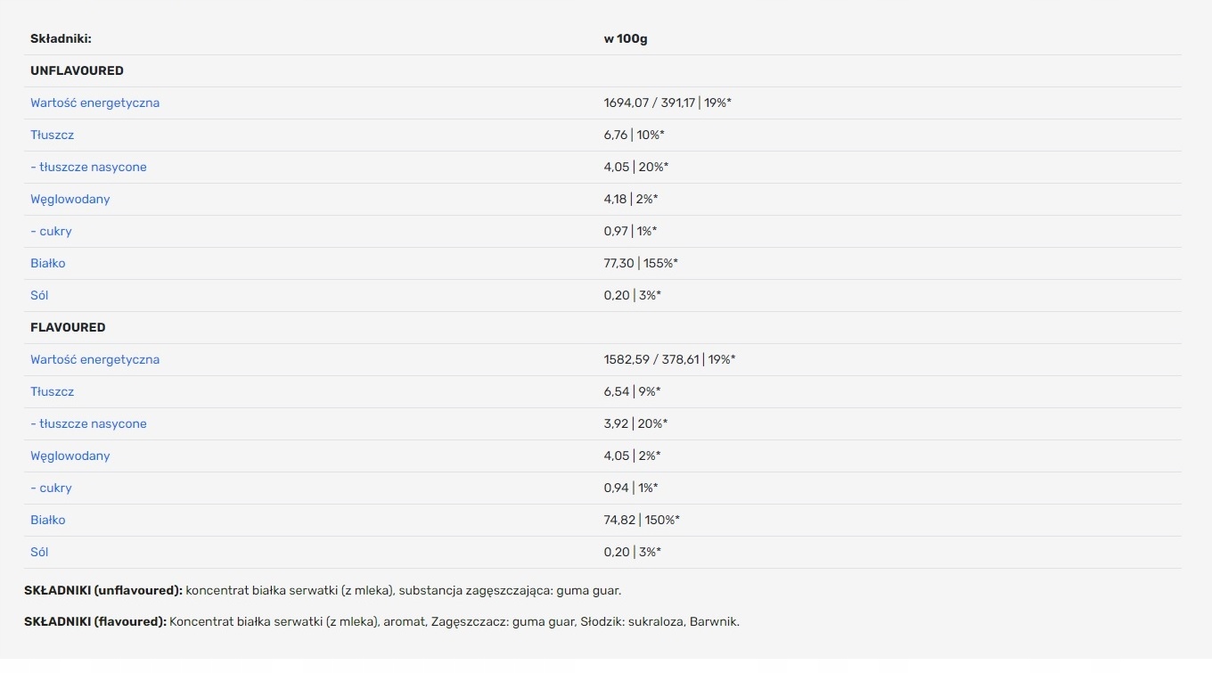Screen dimensions: 1212x673
Task: Click the FLAVOURED section heading
Action: pos(68,327)
